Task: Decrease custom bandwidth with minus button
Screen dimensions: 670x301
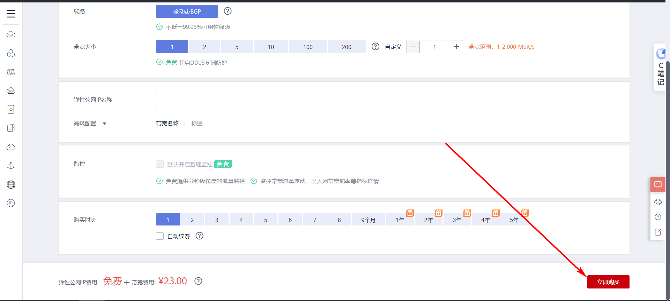Action: click(x=413, y=47)
